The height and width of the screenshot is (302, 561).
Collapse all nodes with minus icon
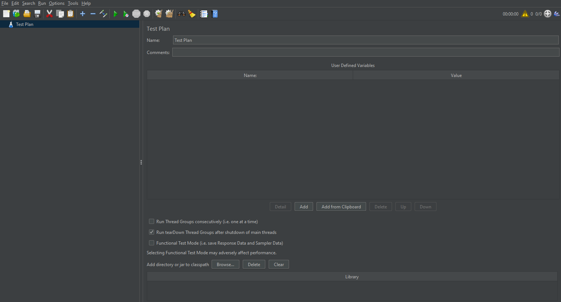point(93,14)
